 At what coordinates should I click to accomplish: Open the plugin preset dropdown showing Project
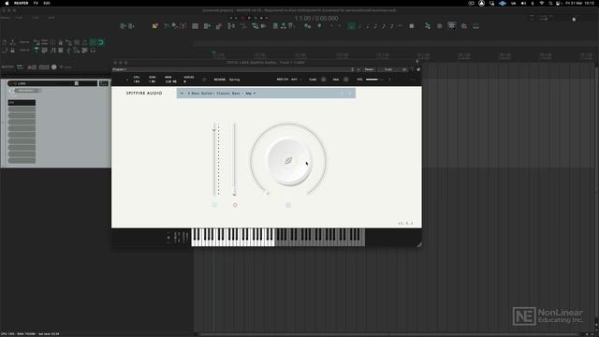coord(233,69)
